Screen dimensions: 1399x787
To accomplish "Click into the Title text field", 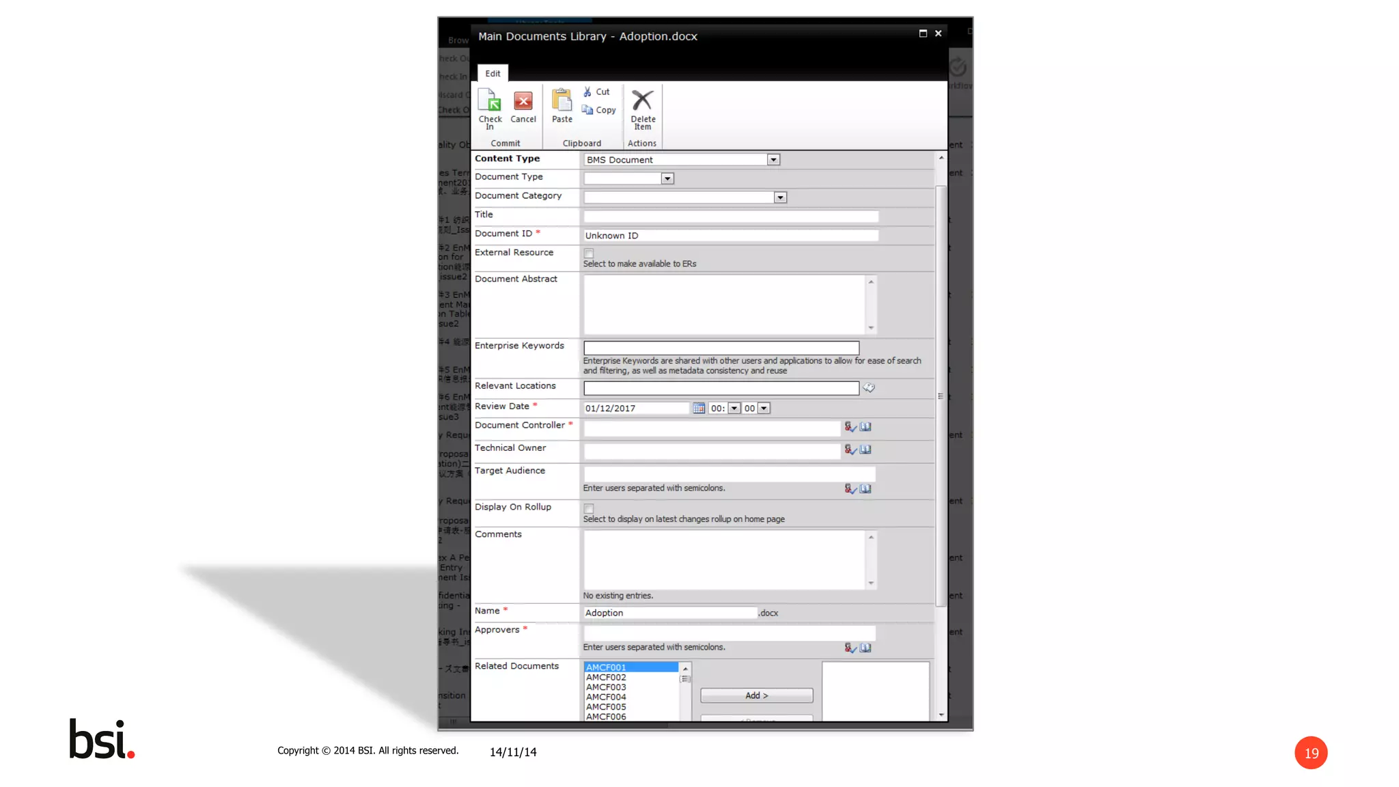I will tap(730, 217).
